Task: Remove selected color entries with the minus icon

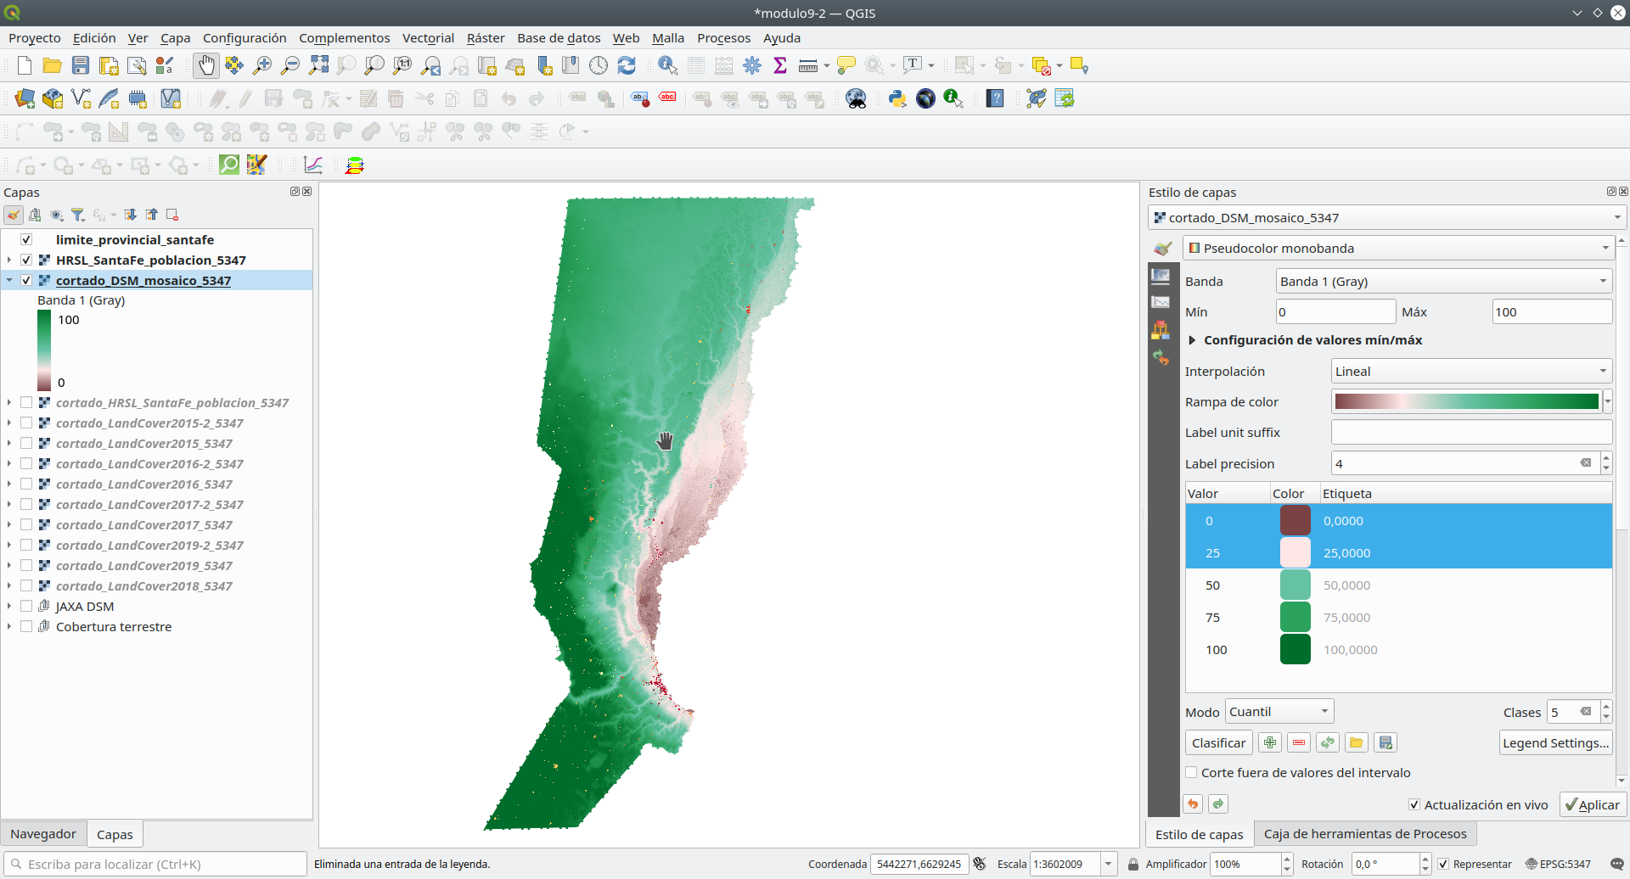Action: pyautogui.click(x=1299, y=742)
